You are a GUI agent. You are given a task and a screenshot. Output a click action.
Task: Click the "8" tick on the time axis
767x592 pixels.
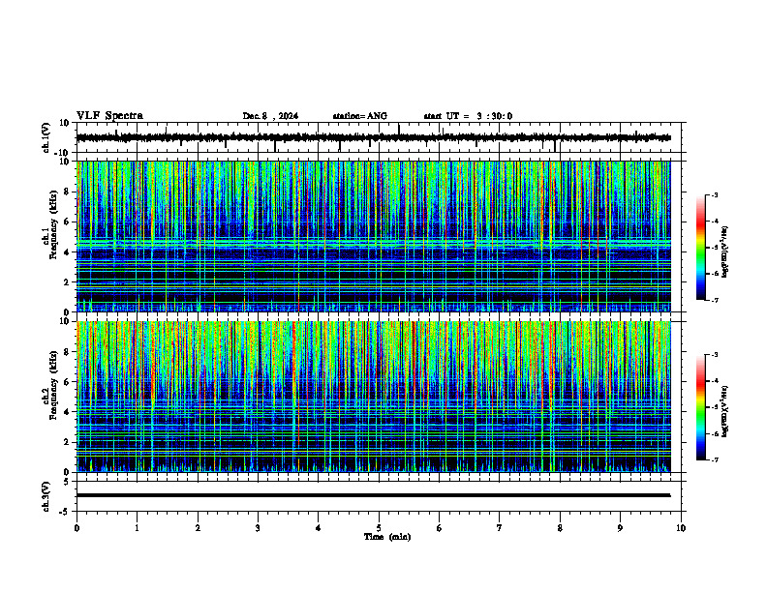tap(560, 528)
